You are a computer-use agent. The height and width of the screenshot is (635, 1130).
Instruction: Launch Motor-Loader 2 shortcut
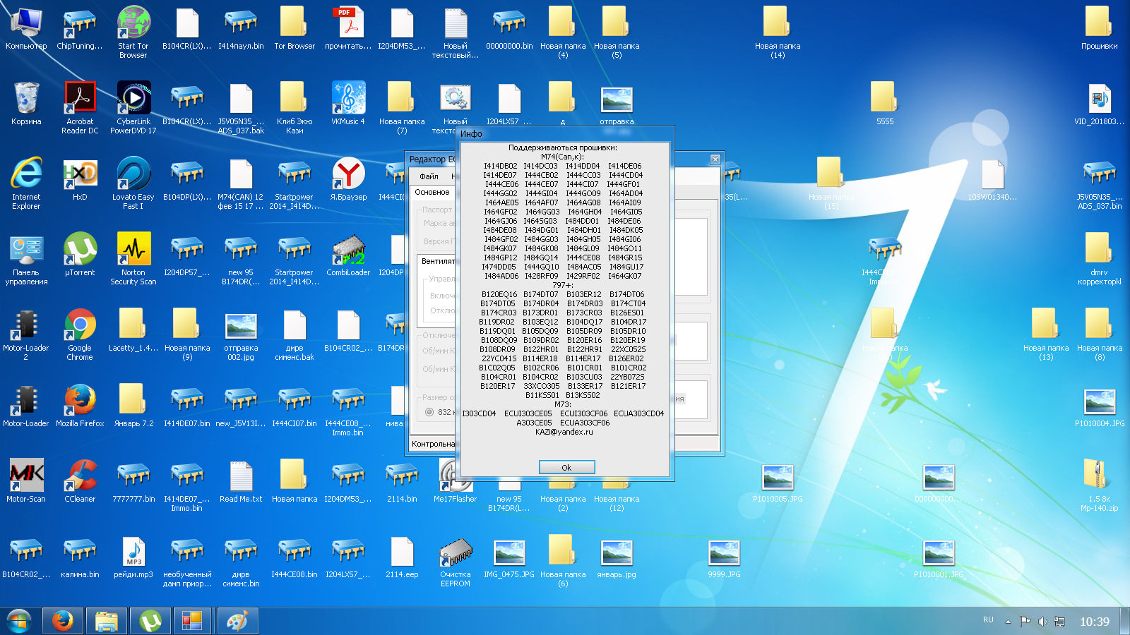(x=26, y=334)
